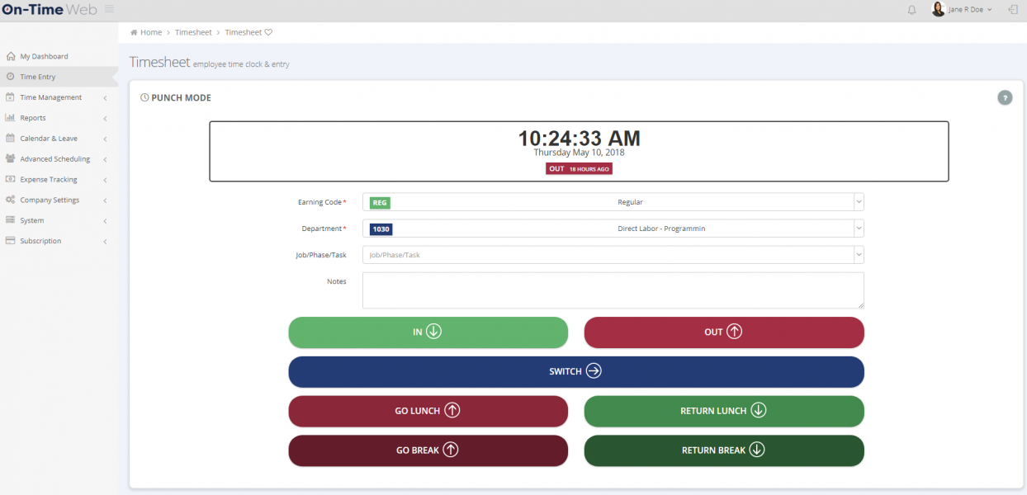
Task: Click the hamburger menu icon beside On-Time Web
Action: pos(109,9)
